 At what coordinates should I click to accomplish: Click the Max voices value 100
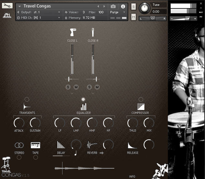(101, 12)
